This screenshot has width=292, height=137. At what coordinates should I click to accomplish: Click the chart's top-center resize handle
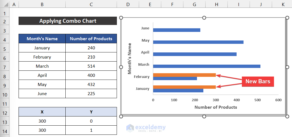(204, 18)
